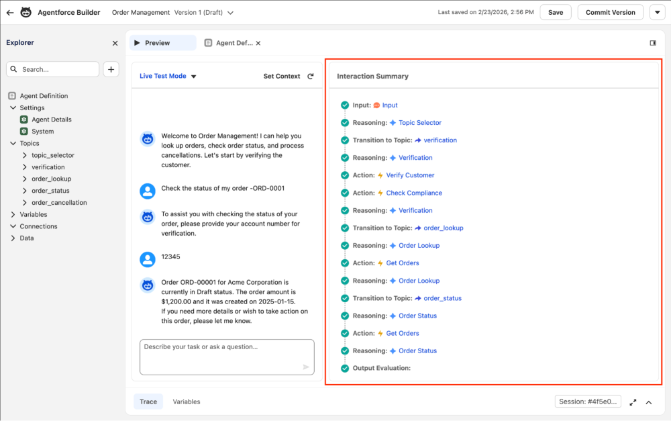Expand session view with the diagonal arrows icon
Screen dimensions: 671x421
pyautogui.click(x=633, y=402)
